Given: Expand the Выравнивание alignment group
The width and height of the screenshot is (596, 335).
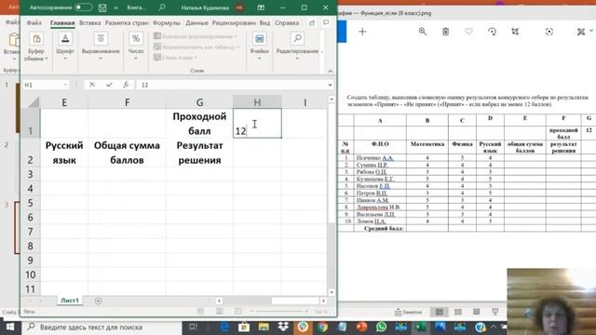Looking at the screenshot, I should (101, 47).
